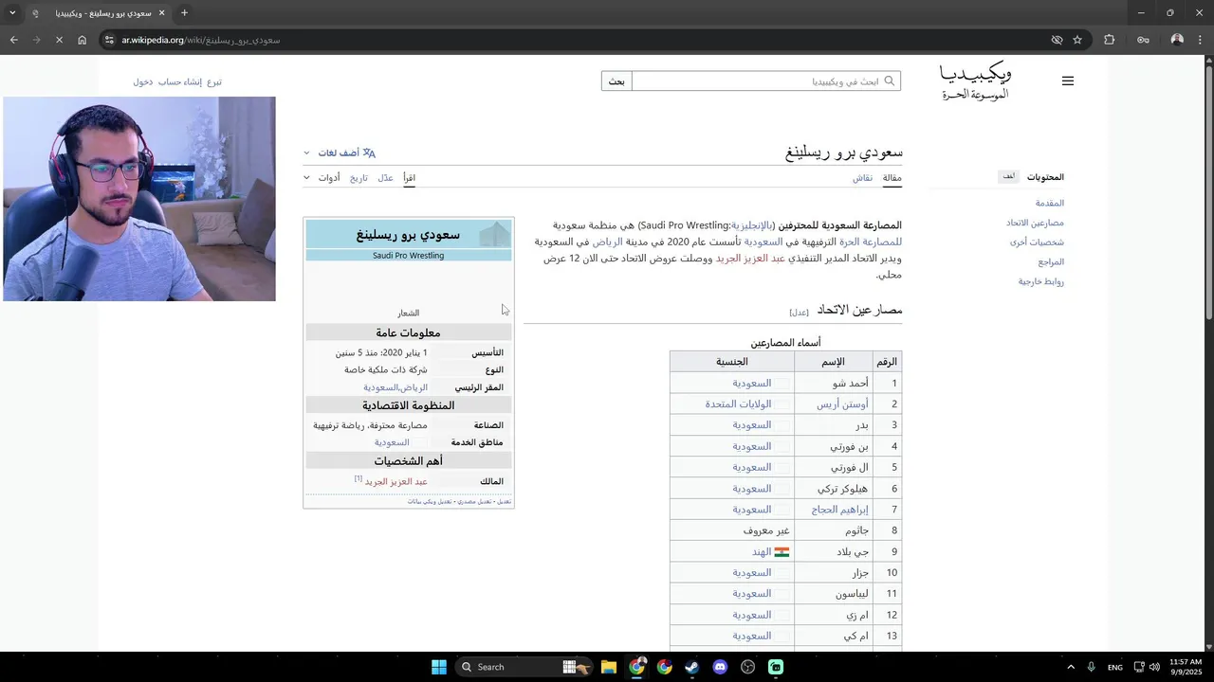Open Discord from the taskbar
Viewport: 1214px width, 682px height.
pos(720,667)
